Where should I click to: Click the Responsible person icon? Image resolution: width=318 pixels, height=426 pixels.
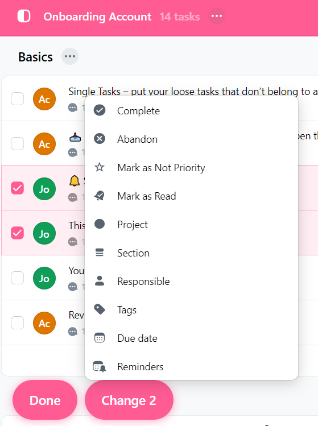[100, 280]
